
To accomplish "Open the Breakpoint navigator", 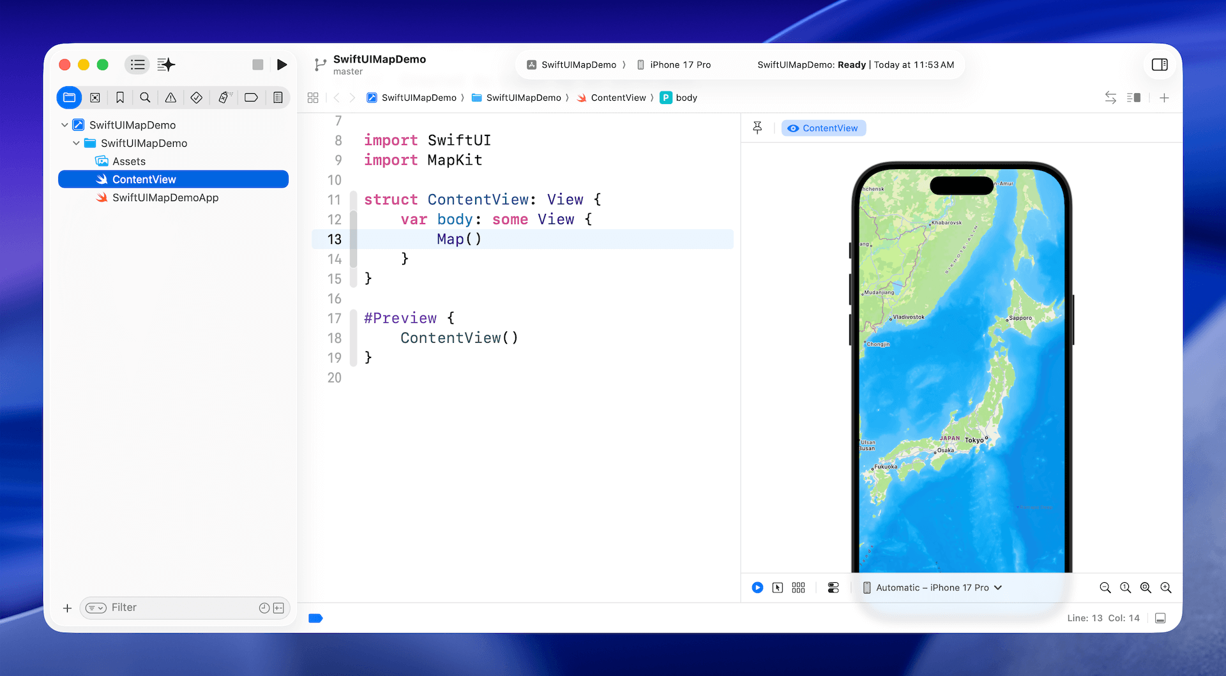I will coord(251,98).
